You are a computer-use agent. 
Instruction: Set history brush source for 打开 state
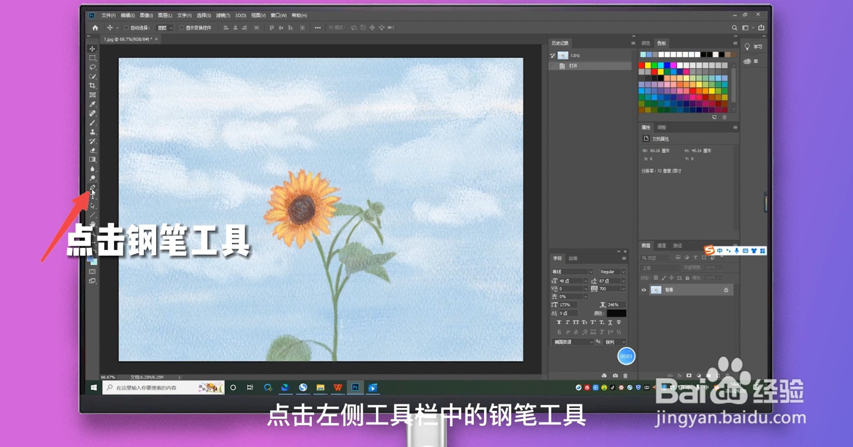click(553, 66)
